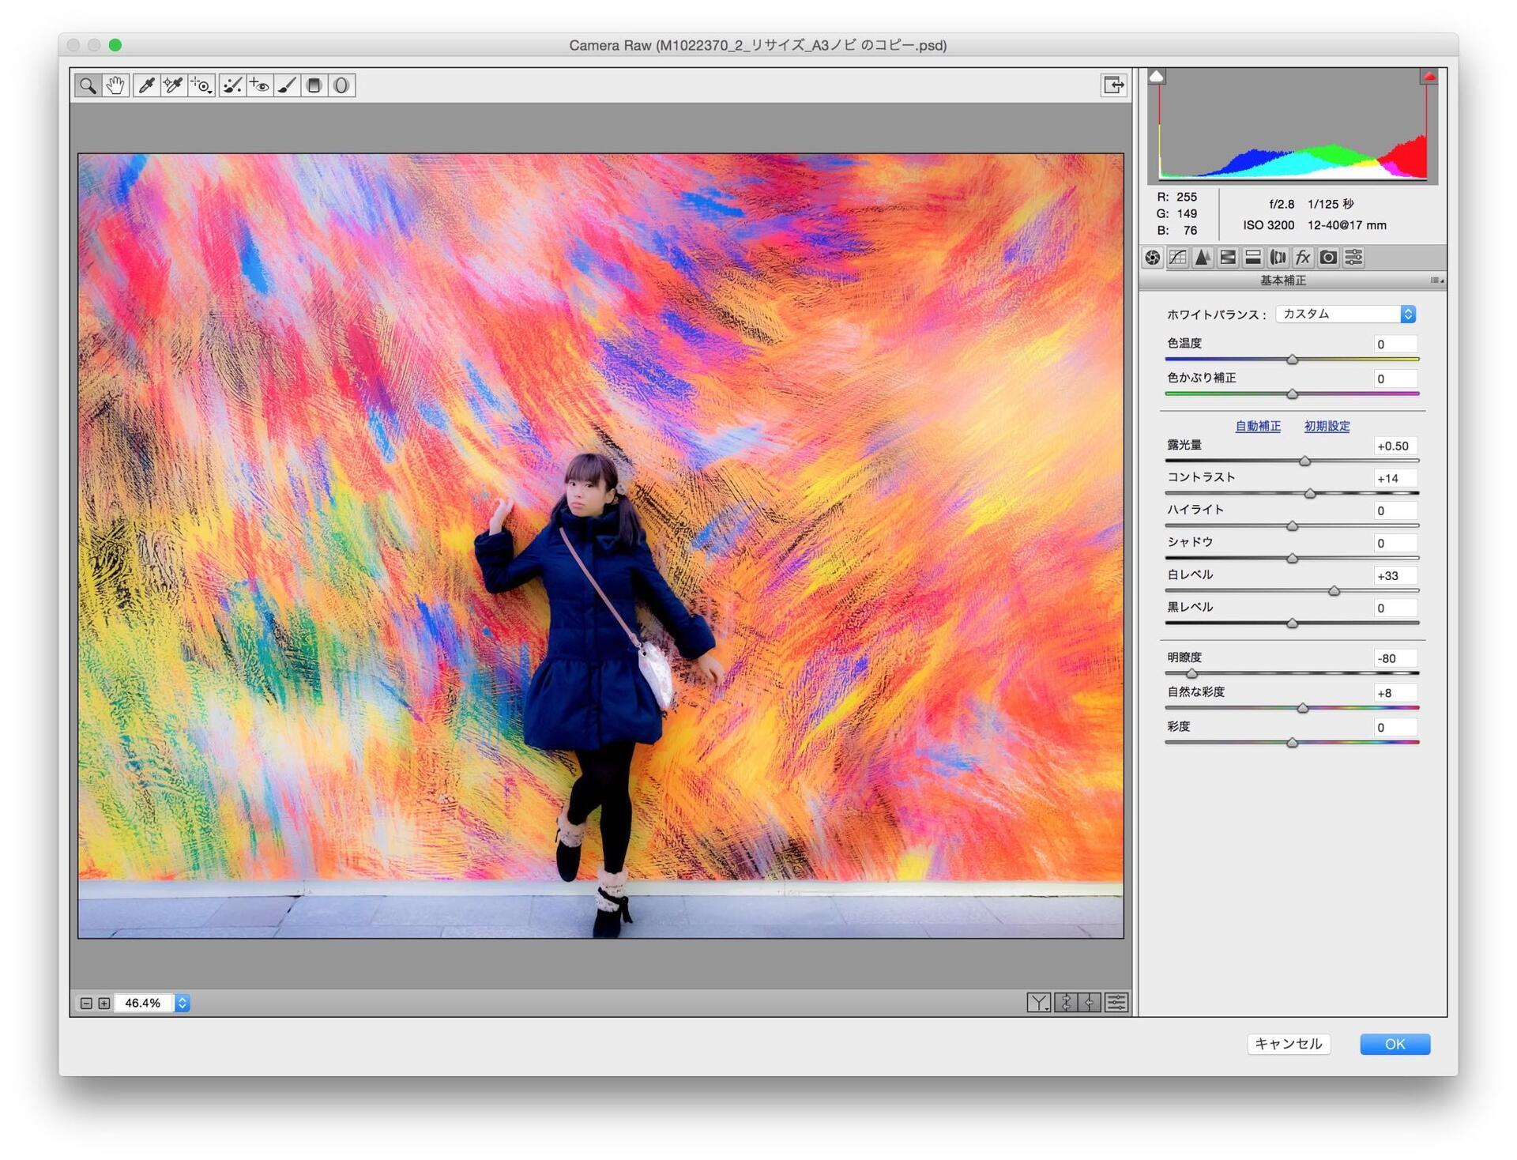Image resolution: width=1517 pixels, height=1160 pixels.
Task: Adjust the 色かぶり補正 tint slider
Action: (x=1293, y=394)
